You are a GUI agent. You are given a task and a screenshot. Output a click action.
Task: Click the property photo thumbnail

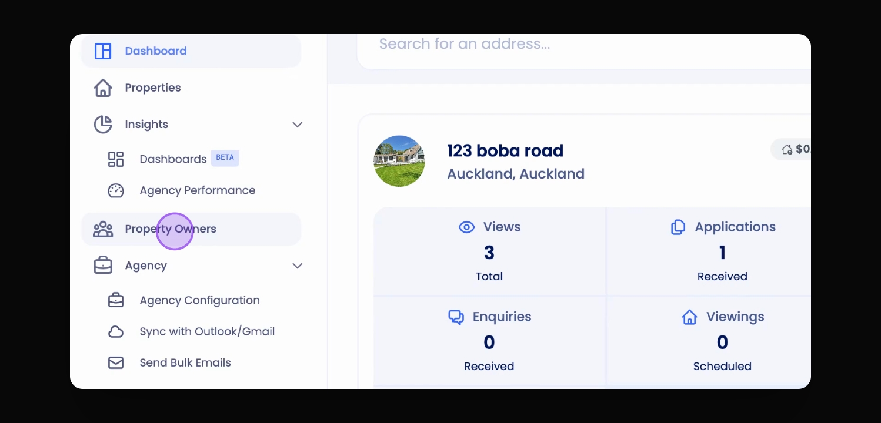pyautogui.click(x=399, y=161)
